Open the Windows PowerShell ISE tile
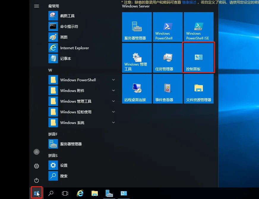Image resolution: width=259 pixels, height=199 pixels. (198, 27)
